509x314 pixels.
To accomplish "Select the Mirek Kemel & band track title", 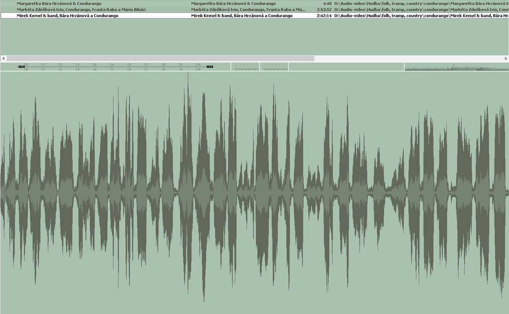I will click(x=68, y=16).
